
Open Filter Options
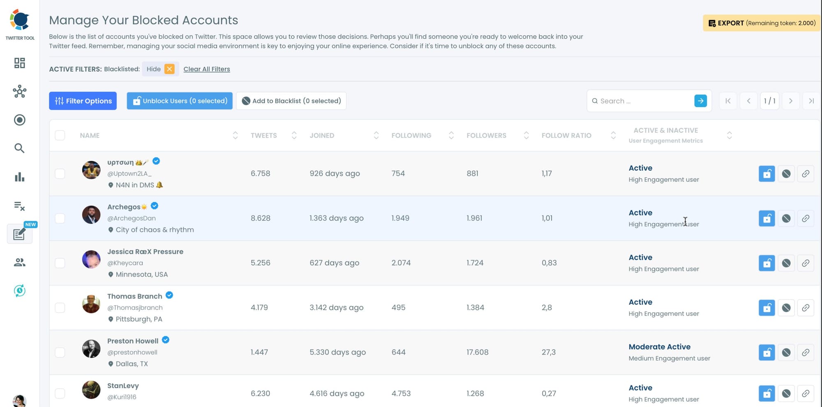pyautogui.click(x=83, y=101)
